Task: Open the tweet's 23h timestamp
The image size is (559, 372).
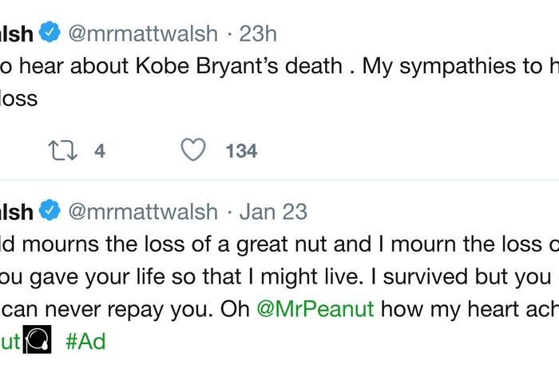Action: pyautogui.click(x=258, y=33)
